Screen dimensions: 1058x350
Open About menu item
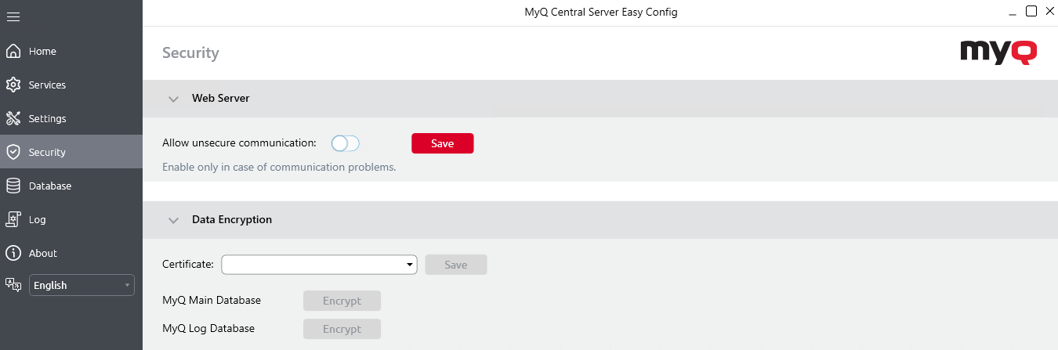(71, 253)
